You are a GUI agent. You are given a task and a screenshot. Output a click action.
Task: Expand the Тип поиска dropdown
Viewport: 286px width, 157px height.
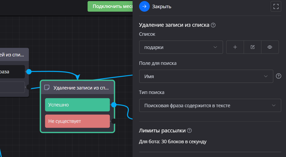[210, 105]
